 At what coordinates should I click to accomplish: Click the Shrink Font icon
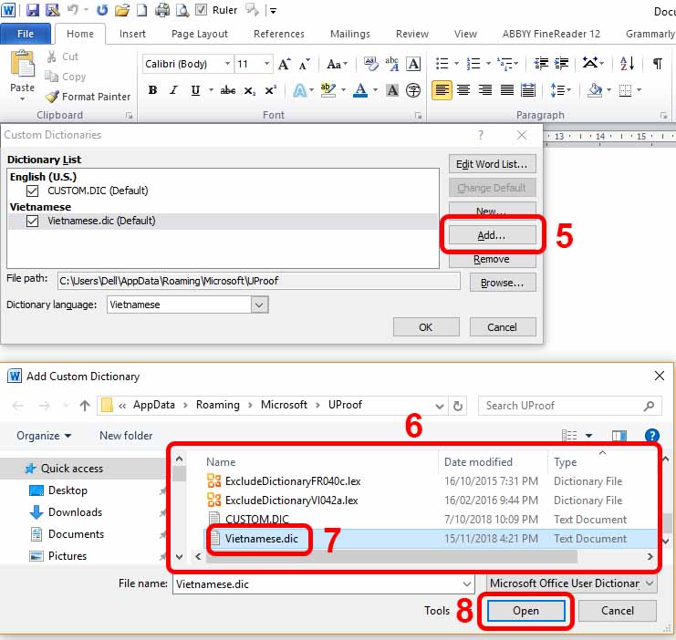[305, 64]
